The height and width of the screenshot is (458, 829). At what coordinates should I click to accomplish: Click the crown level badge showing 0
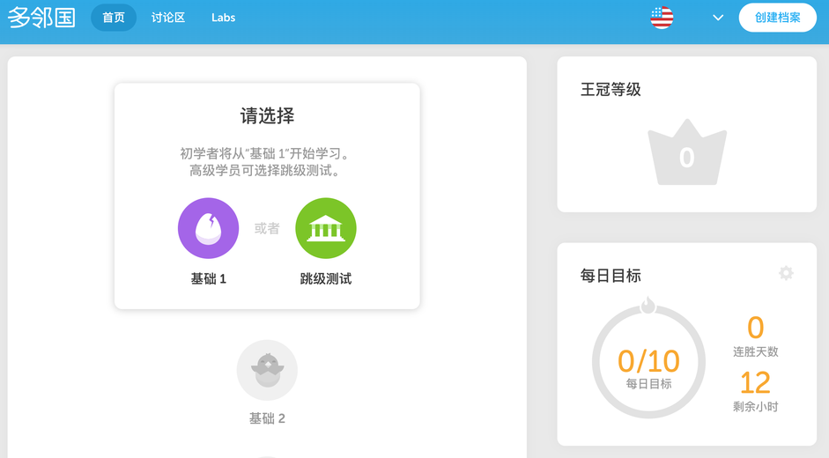tap(687, 152)
